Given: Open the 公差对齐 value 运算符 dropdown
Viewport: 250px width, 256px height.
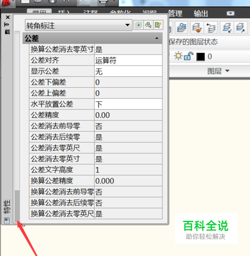Looking at the screenshot, I should [128, 60].
